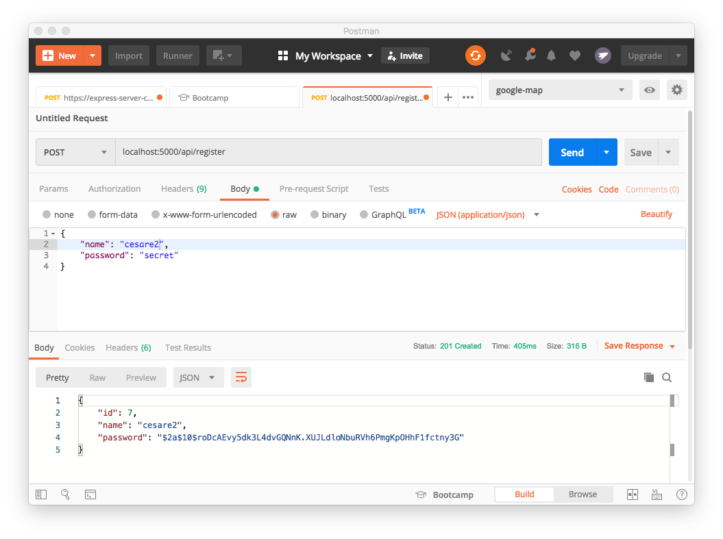Click the request URL input field
Image resolution: width=723 pixels, height=539 pixels.
pos(328,152)
